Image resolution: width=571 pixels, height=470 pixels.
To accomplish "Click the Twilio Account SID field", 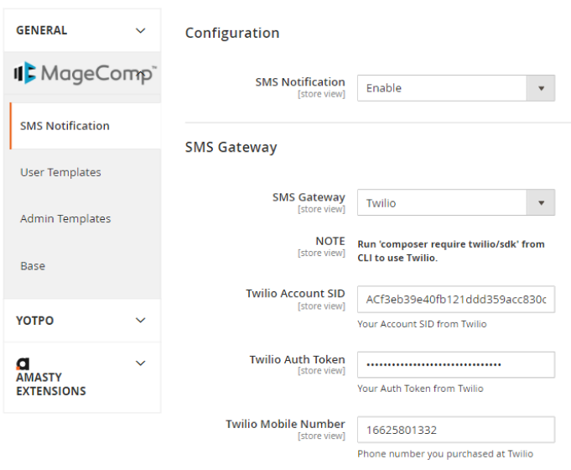I will (x=455, y=300).
